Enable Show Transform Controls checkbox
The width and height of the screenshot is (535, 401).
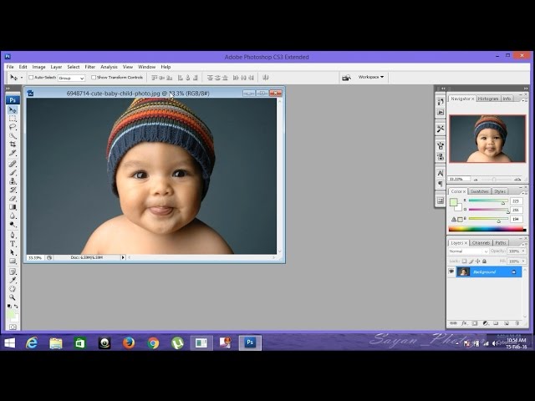pyautogui.click(x=94, y=78)
